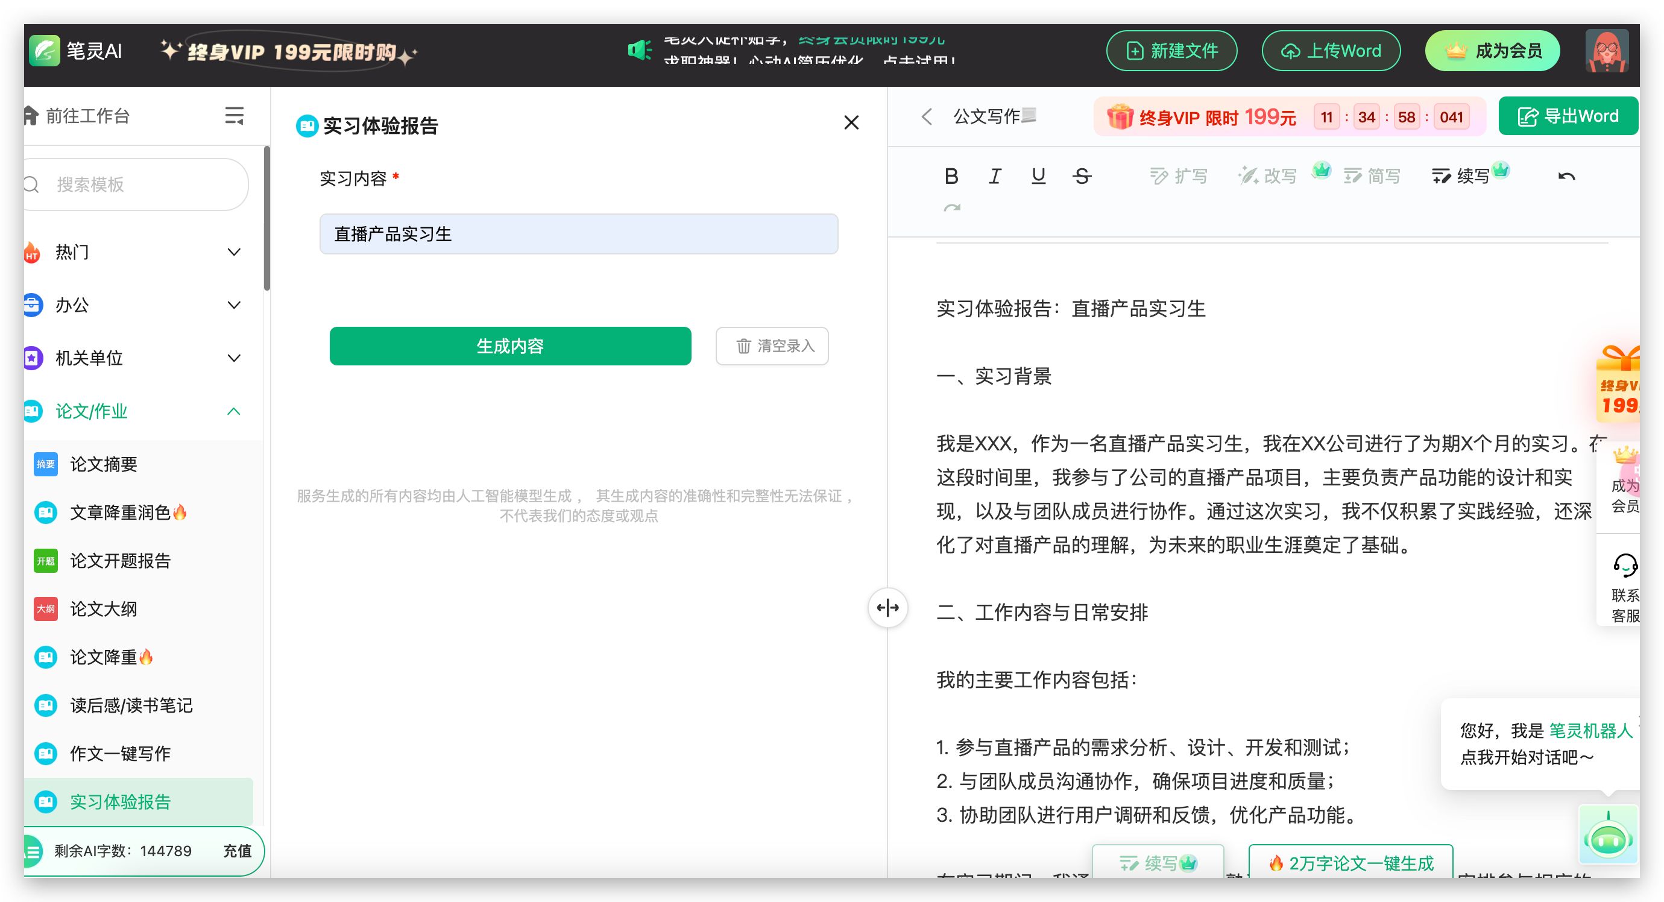The width and height of the screenshot is (1664, 902).
Task: Click the panel split handle icon
Action: coord(887,607)
